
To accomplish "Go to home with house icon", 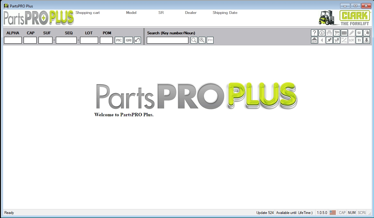I will [314, 40].
